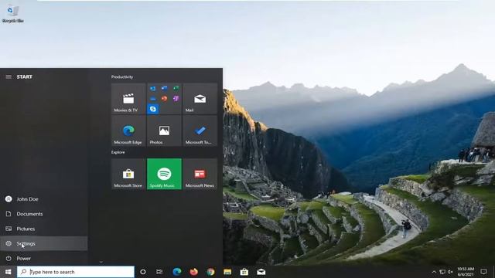Launch the Spotify Music tile
This screenshot has width=495, height=278.
point(164,174)
